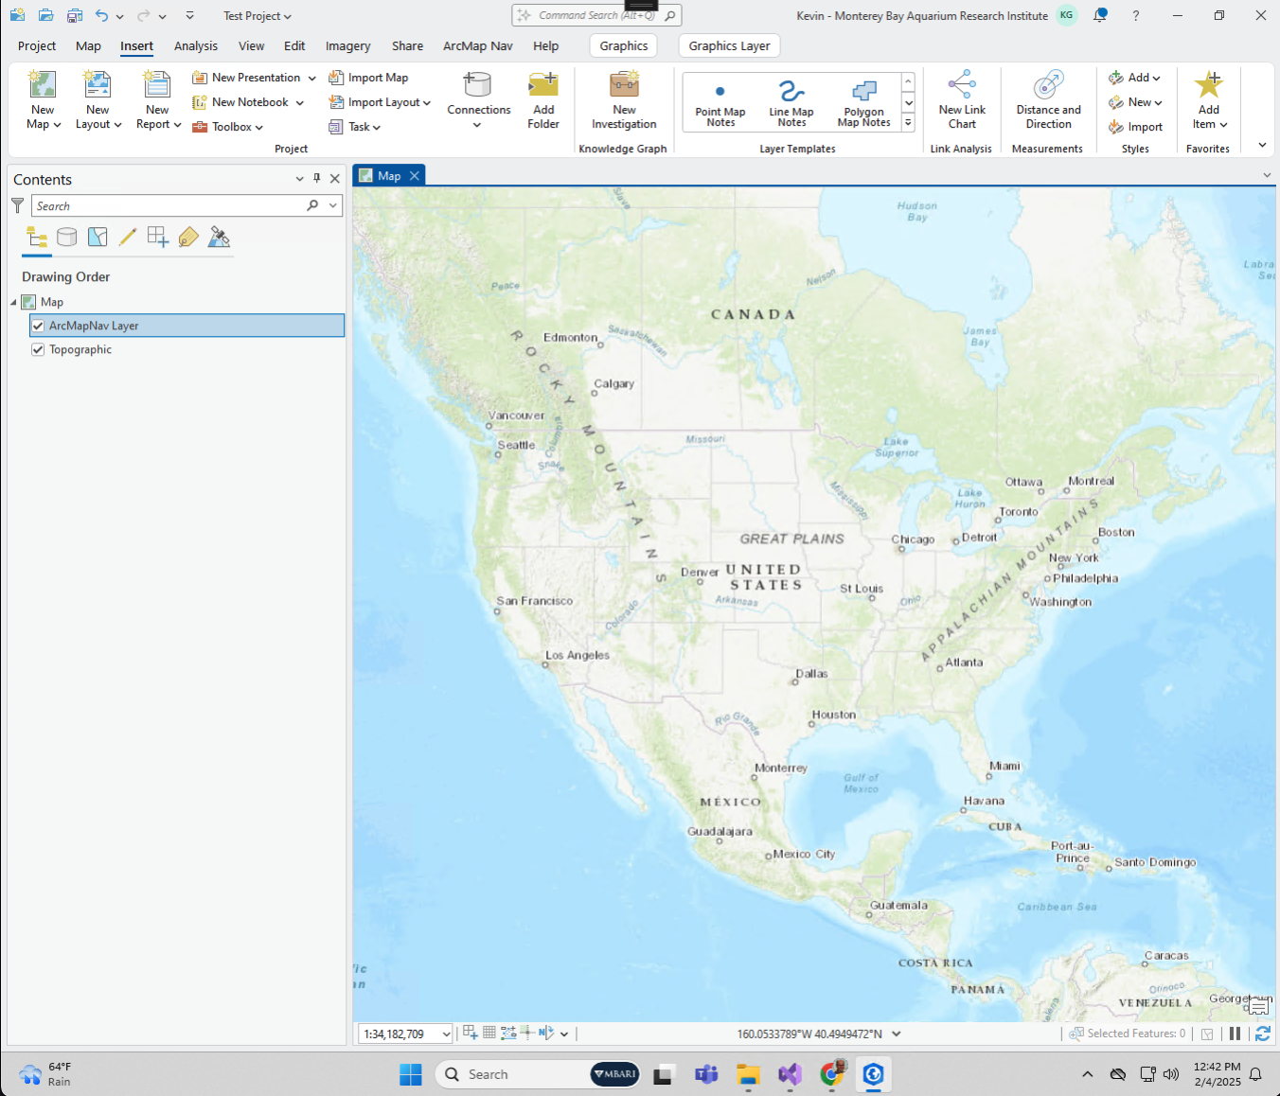The image size is (1280, 1096).
Task: Open the map scale dropdown
Action: tap(446, 1034)
